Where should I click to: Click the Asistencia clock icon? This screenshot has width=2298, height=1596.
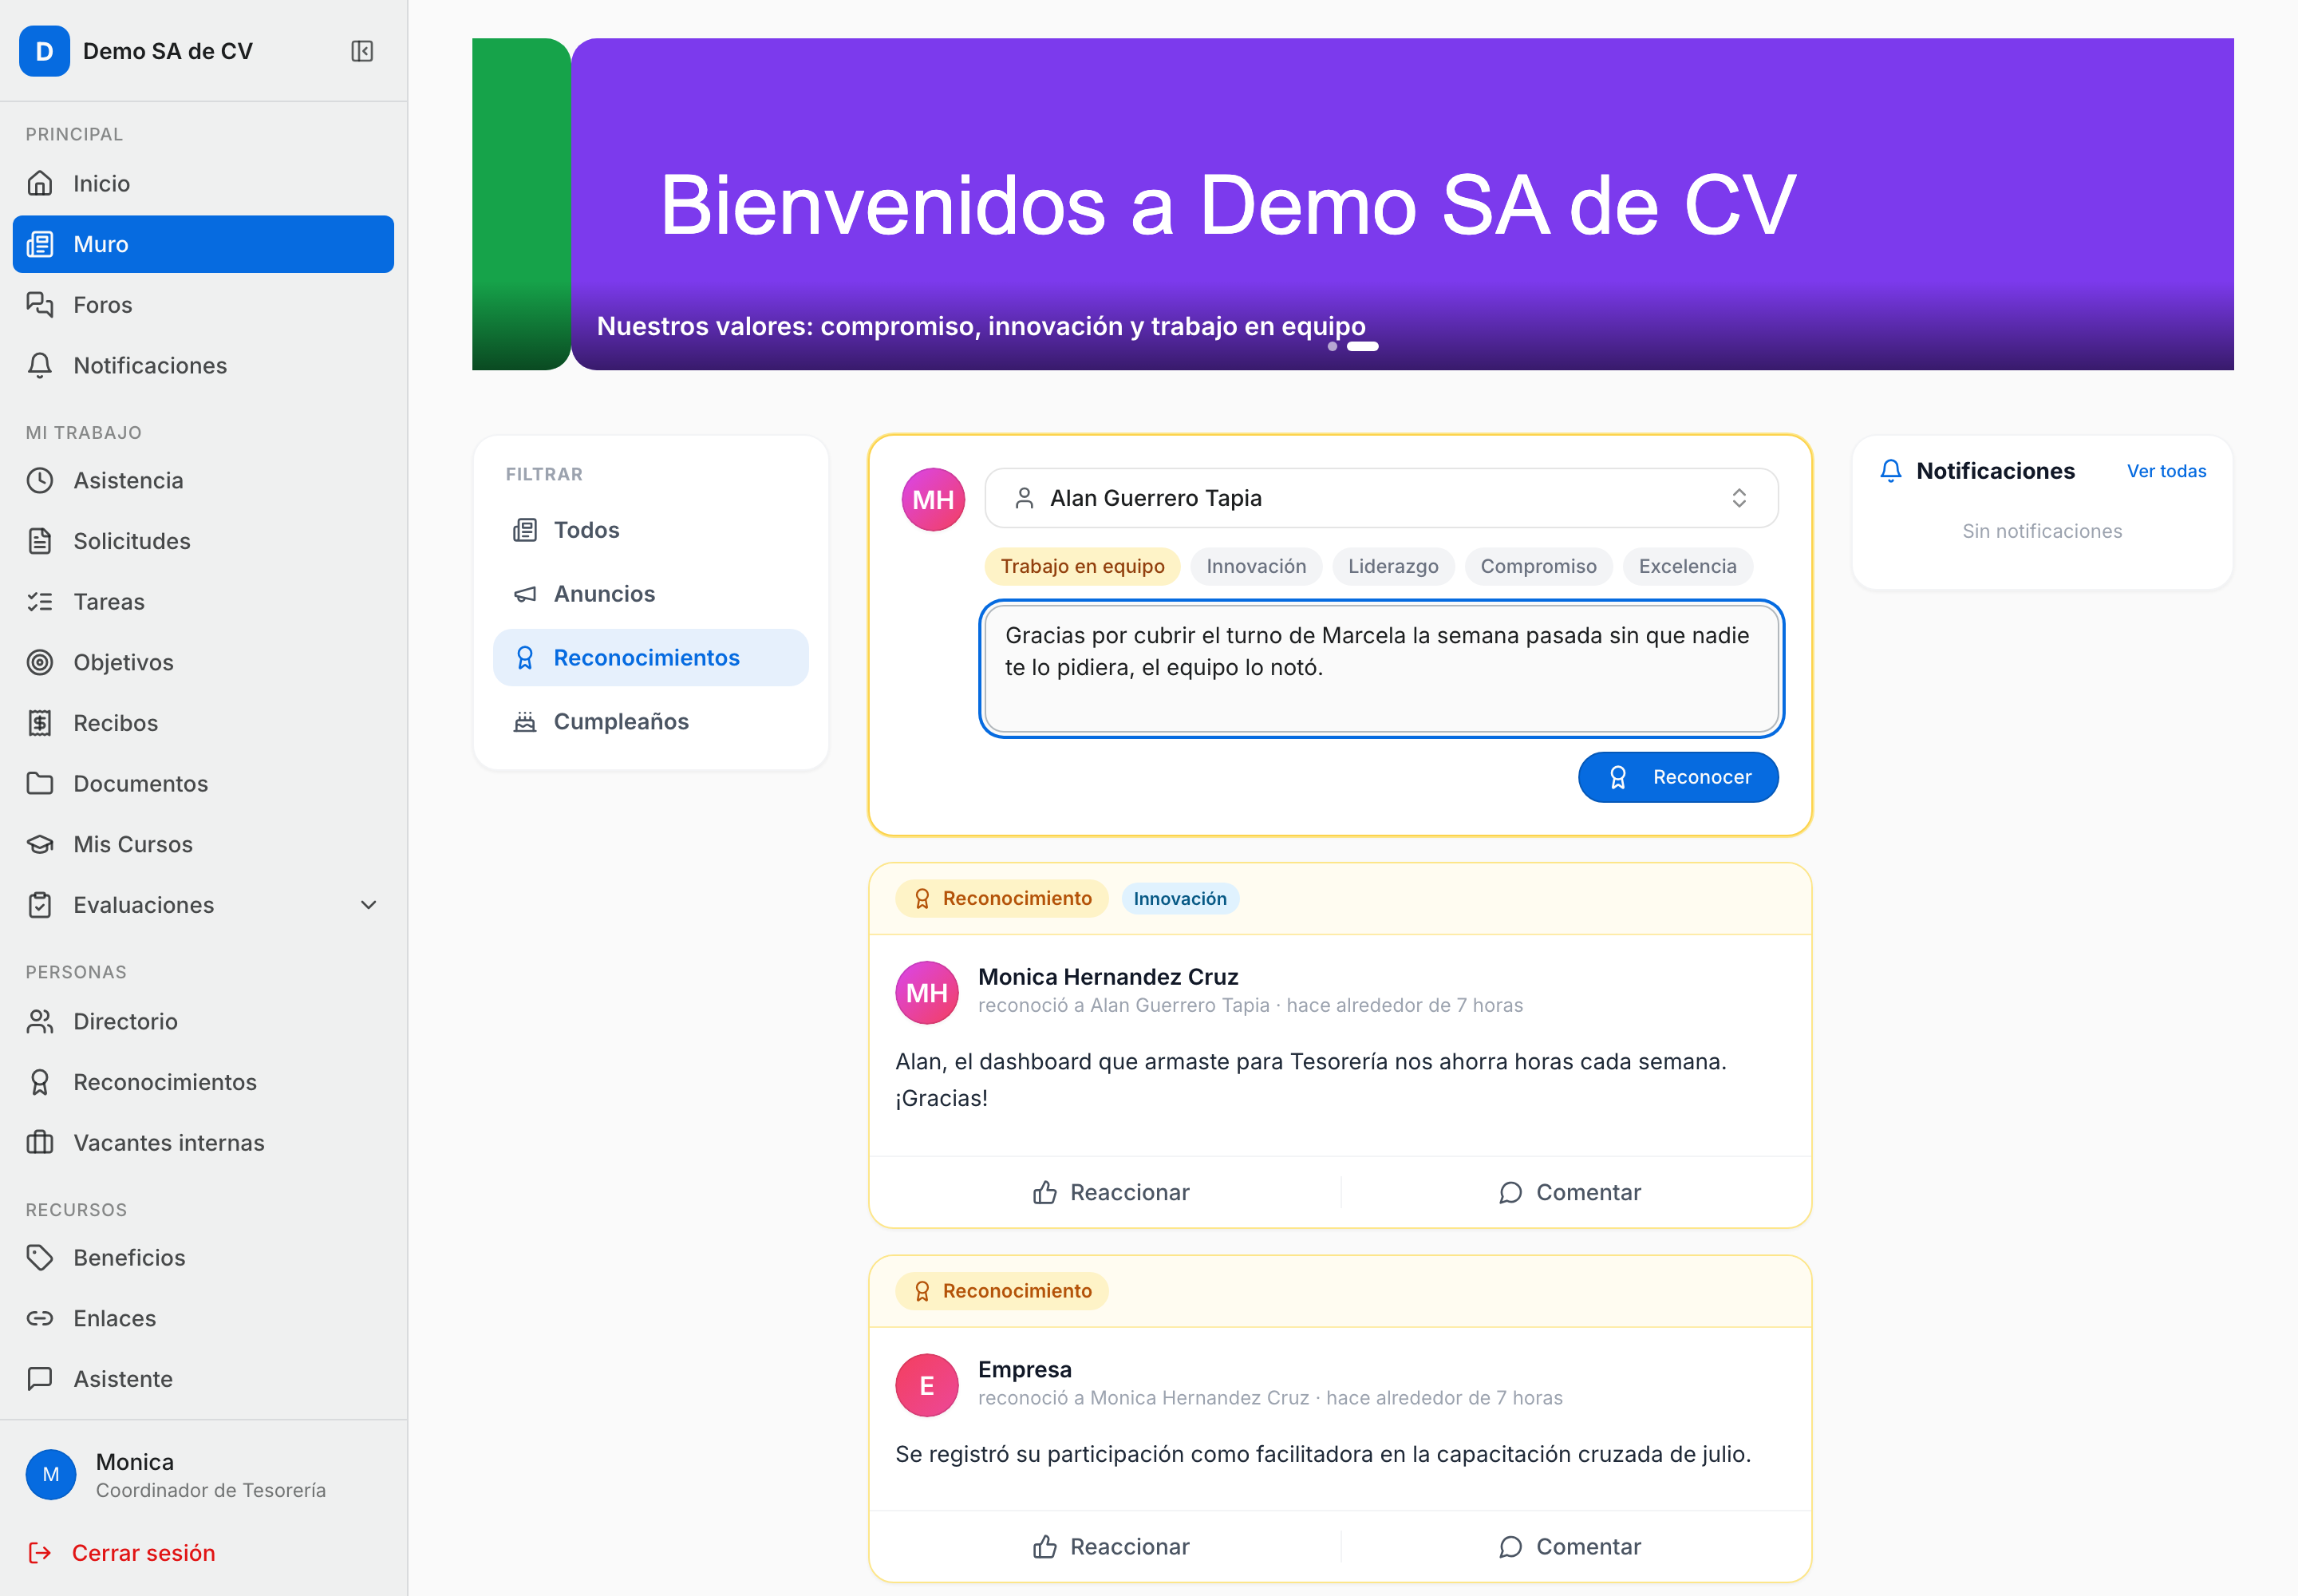pos(40,480)
